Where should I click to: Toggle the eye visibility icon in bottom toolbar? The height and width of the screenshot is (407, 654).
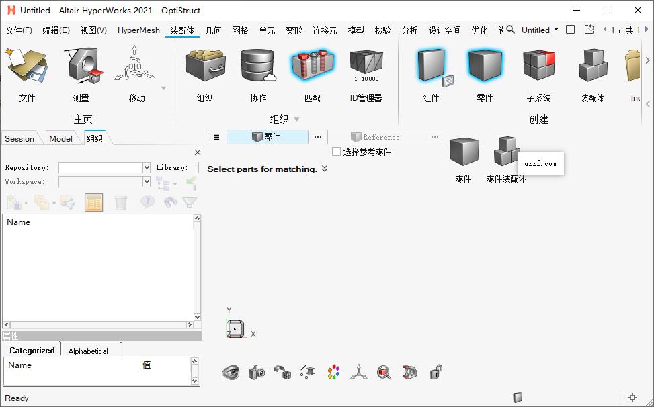[231, 371]
